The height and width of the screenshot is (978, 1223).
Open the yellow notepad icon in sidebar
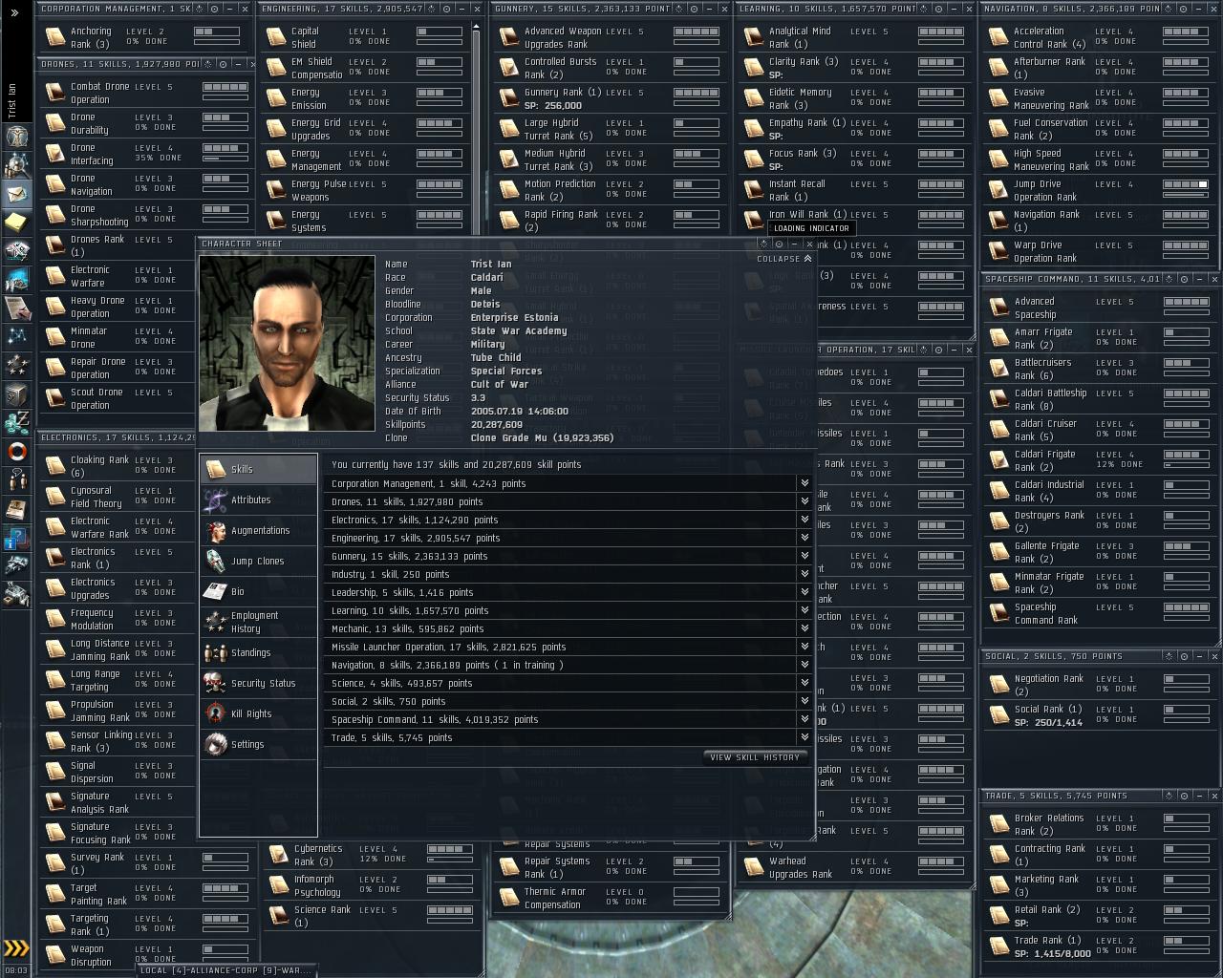(x=16, y=222)
